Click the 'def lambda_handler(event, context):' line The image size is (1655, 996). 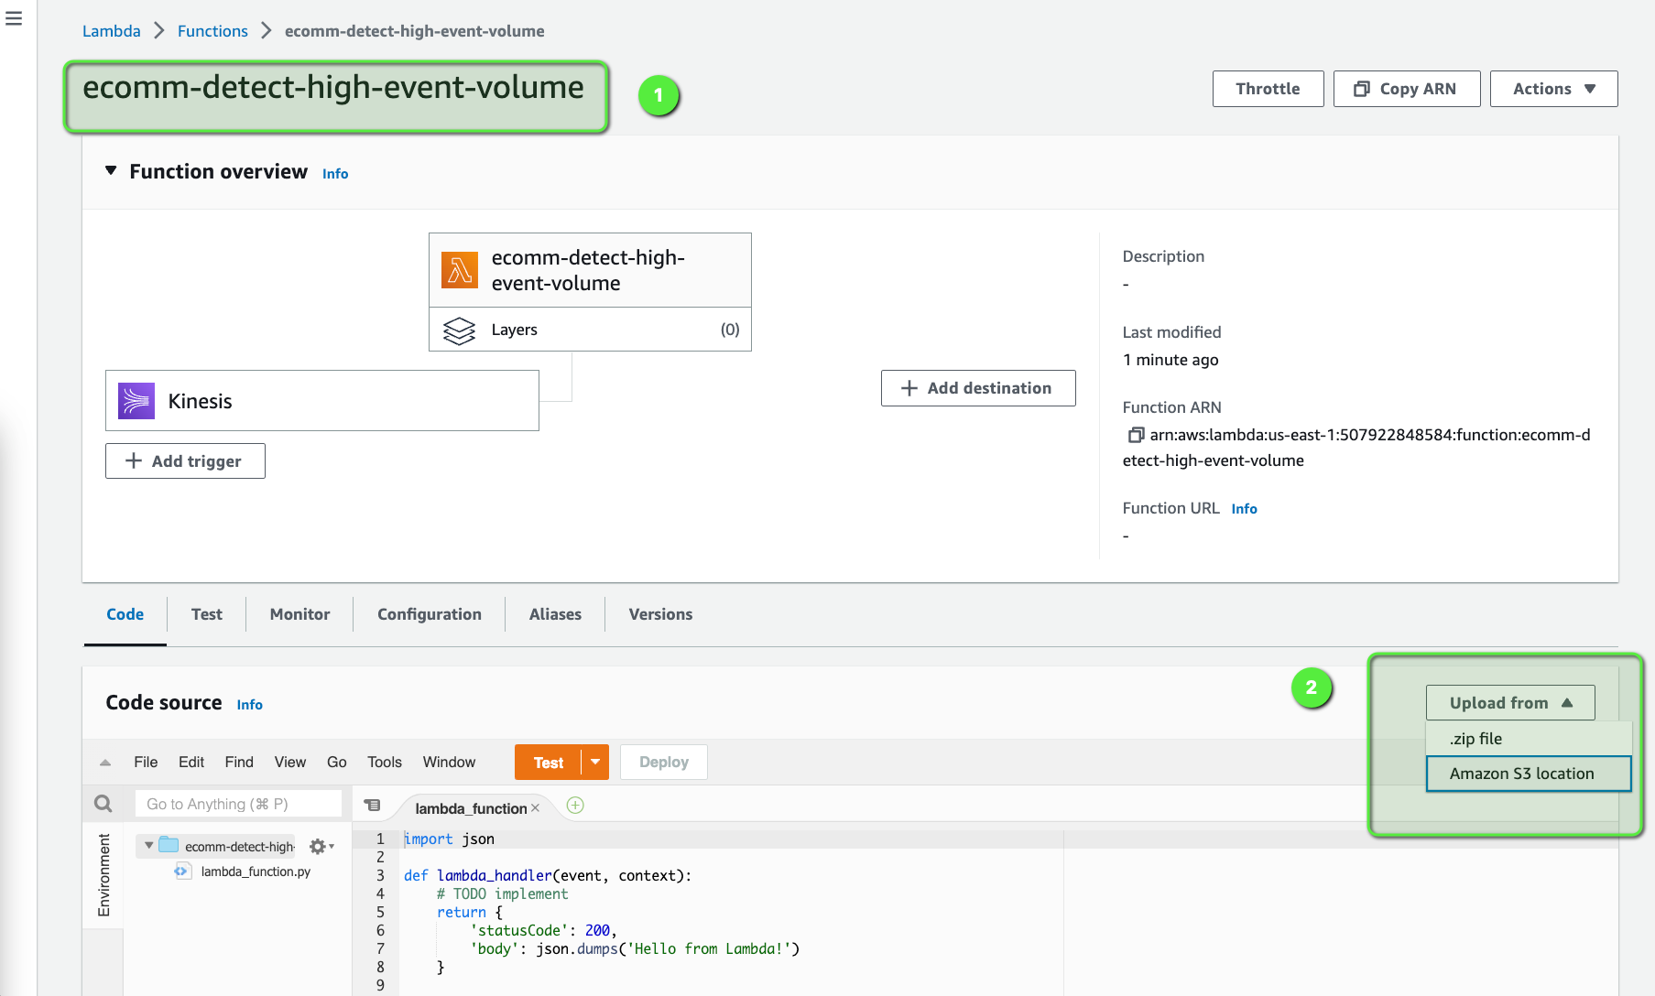(x=548, y=876)
